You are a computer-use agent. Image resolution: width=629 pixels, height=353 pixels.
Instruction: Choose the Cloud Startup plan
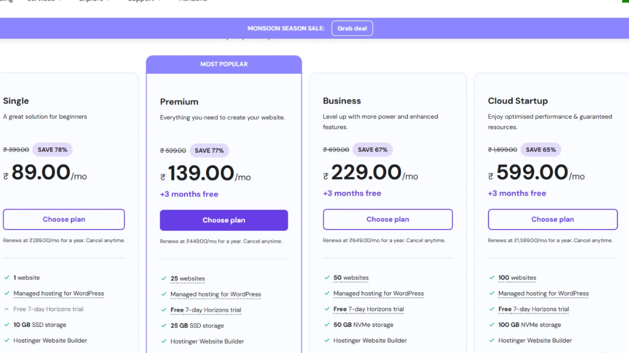pos(552,219)
